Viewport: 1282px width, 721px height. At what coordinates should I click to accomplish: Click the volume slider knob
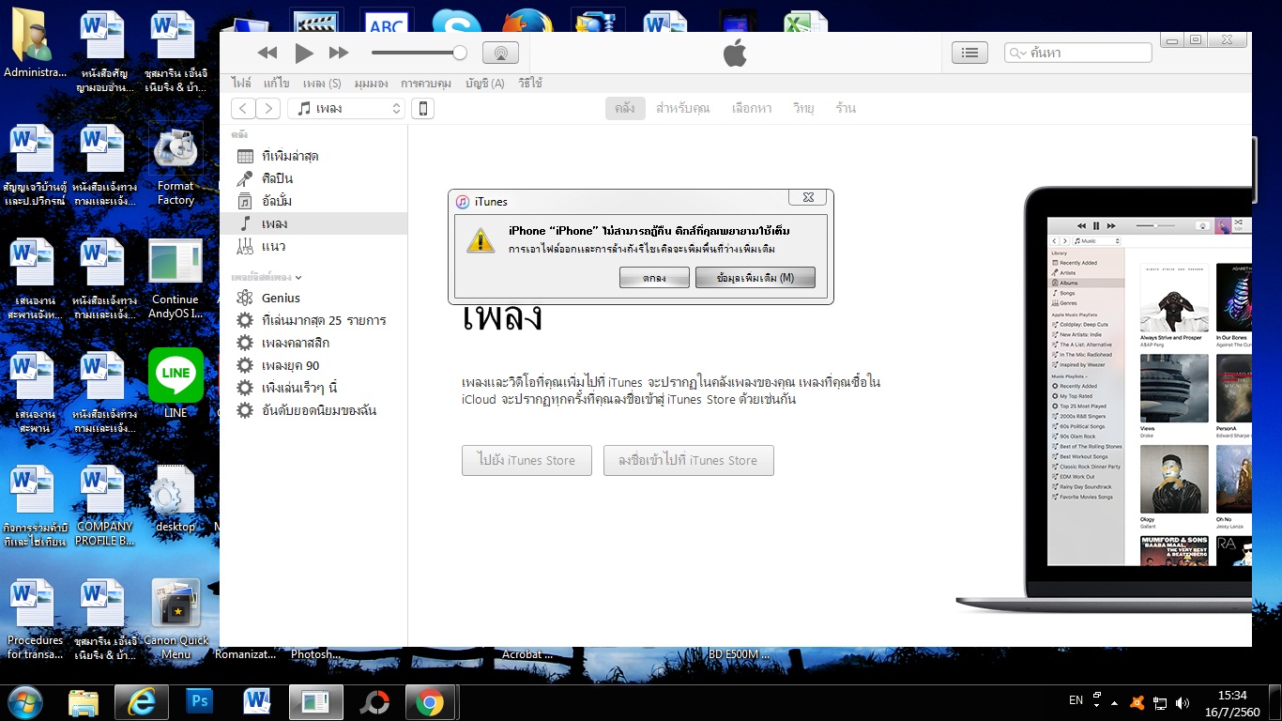[x=460, y=53]
